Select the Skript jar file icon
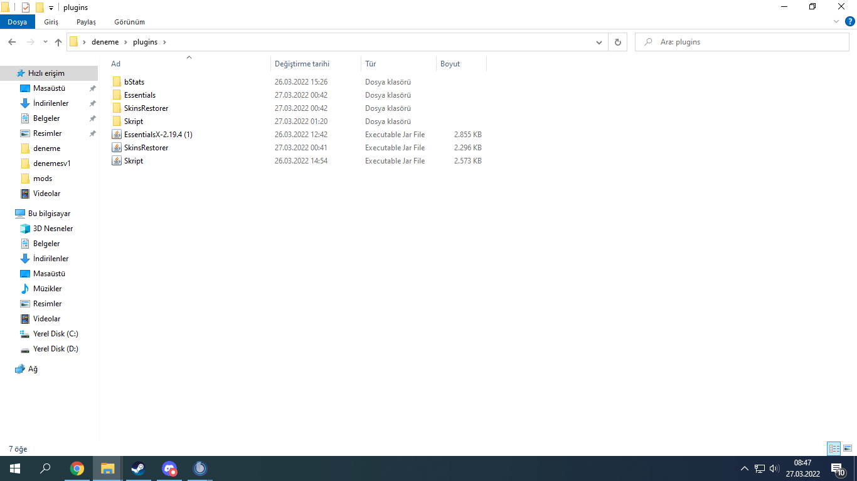Image resolution: width=857 pixels, height=481 pixels. (117, 161)
